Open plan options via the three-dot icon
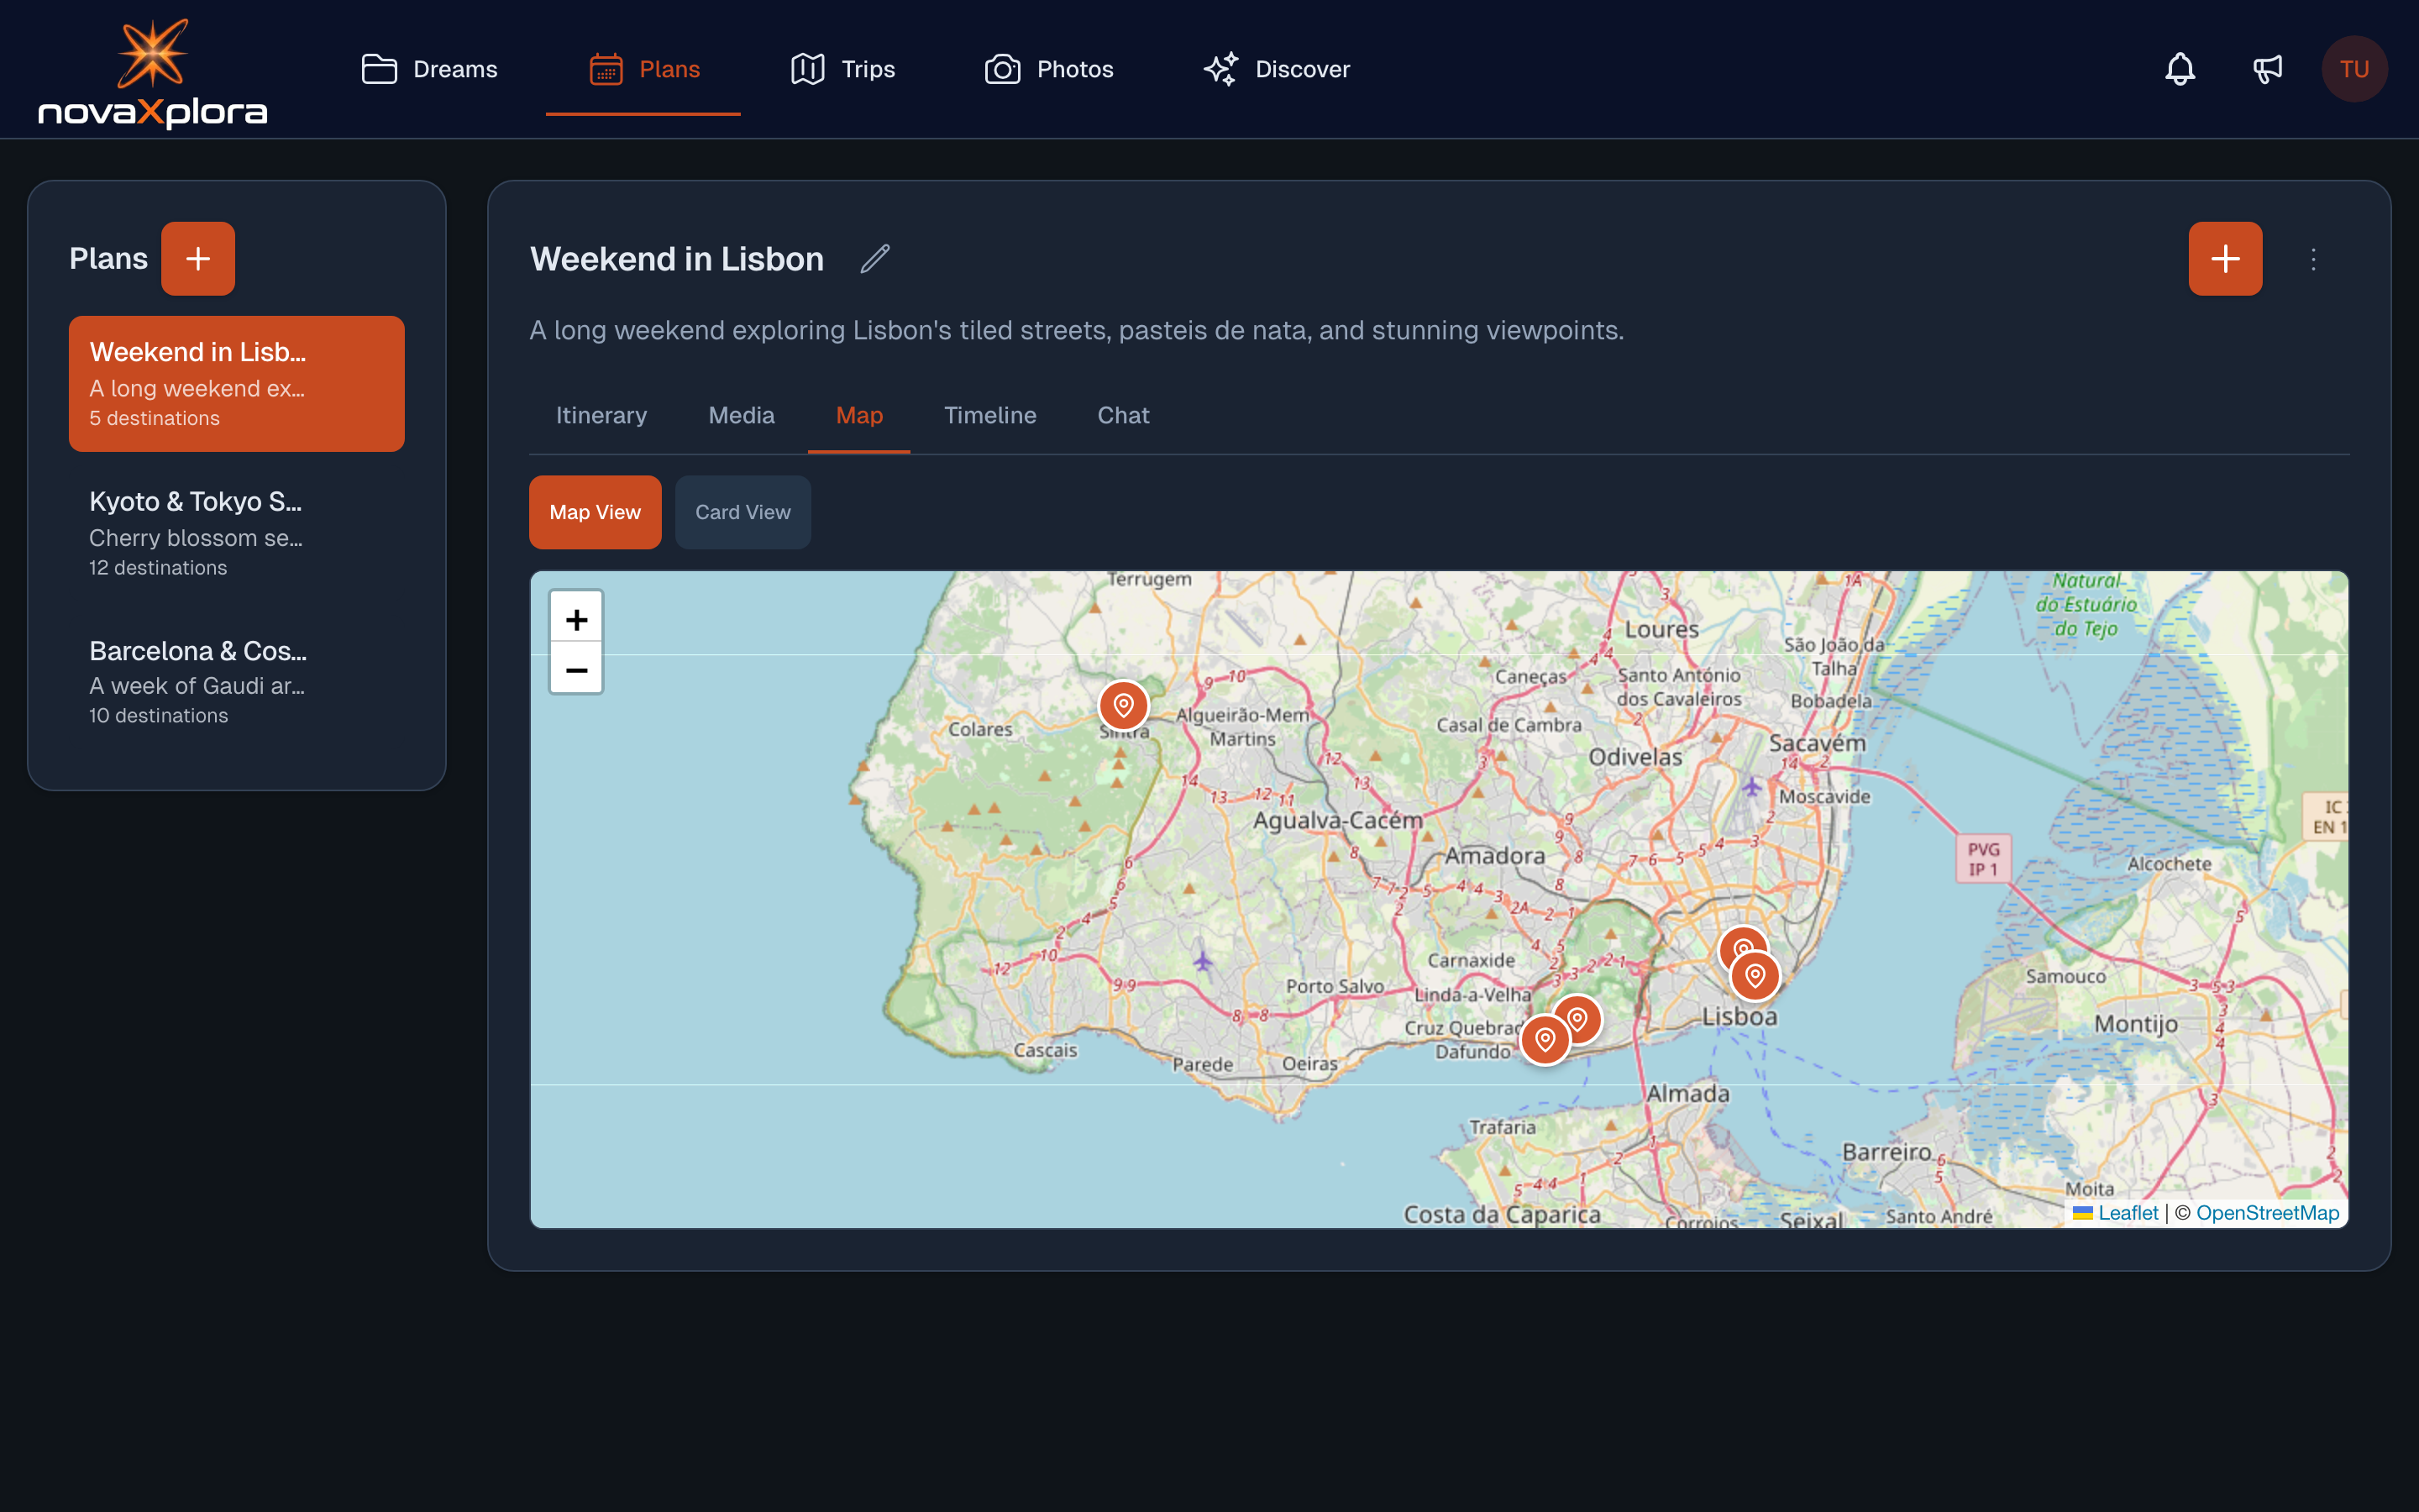The image size is (2419, 1512). (x=2315, y=259)
